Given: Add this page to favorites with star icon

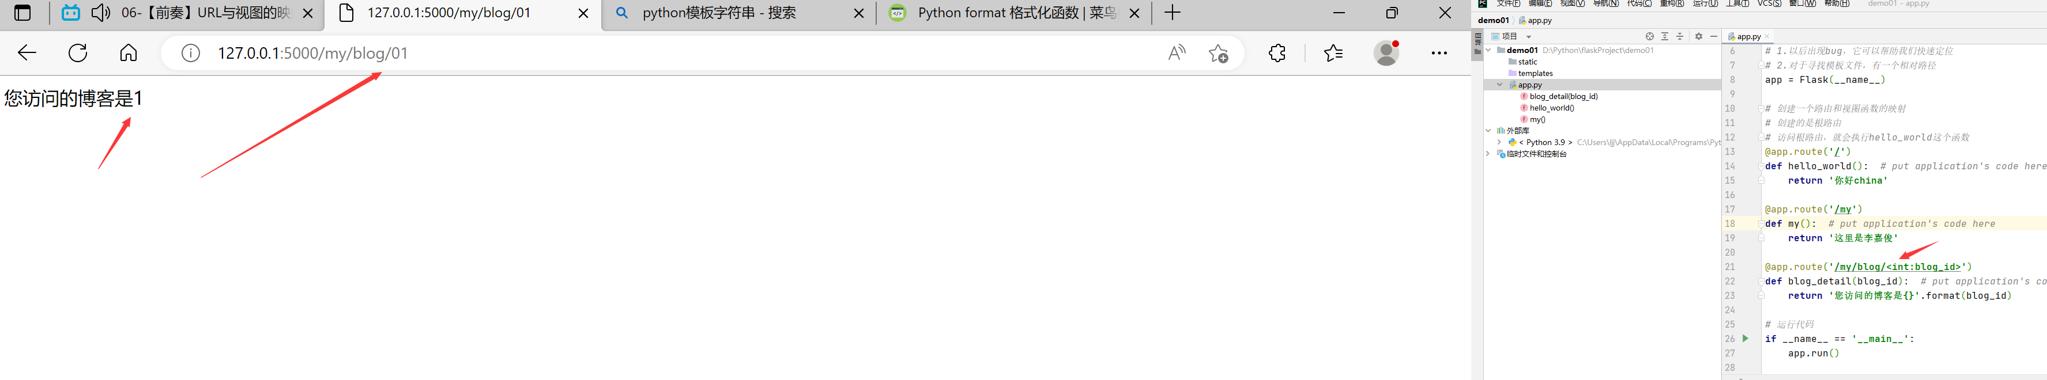Looking at the screenshot, I should pos(1218,52).
